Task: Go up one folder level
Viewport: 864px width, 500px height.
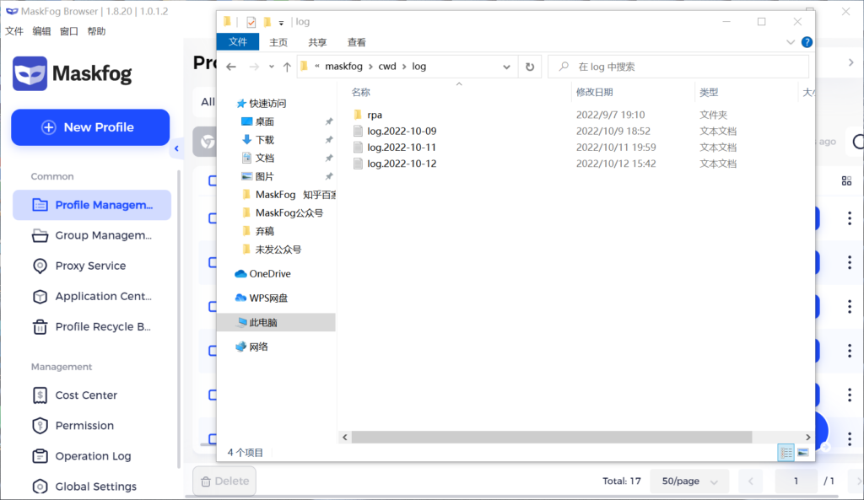Action: coord(287,67)
